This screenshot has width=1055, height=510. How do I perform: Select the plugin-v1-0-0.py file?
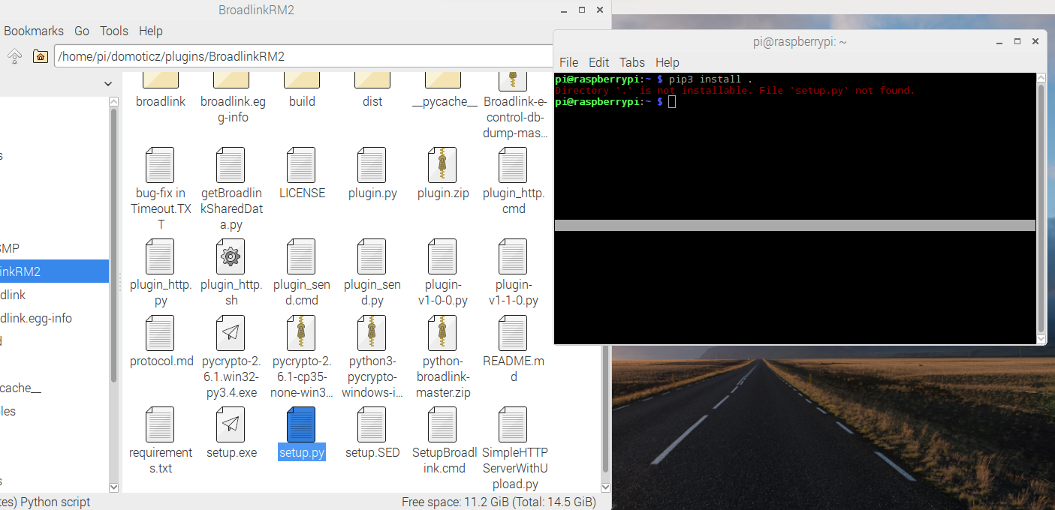(x=443, y=273)
